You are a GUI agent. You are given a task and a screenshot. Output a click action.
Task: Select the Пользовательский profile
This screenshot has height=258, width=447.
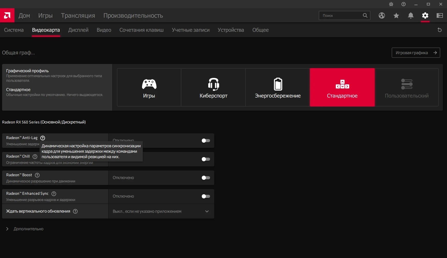[x=407, y=87]
